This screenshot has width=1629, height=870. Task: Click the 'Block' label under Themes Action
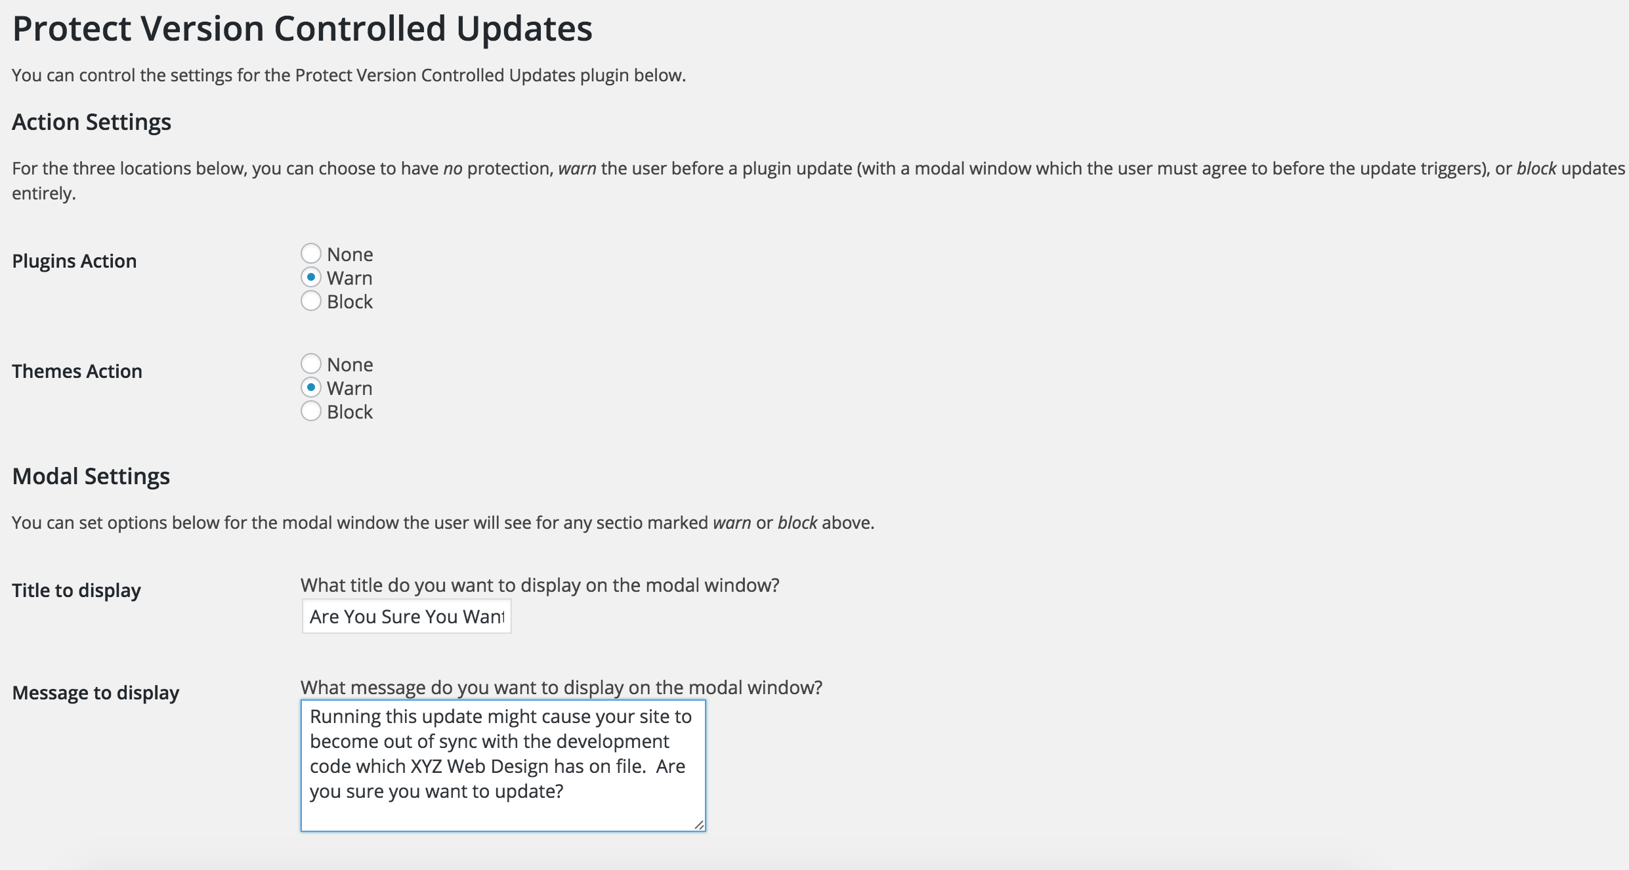(350, 411)
